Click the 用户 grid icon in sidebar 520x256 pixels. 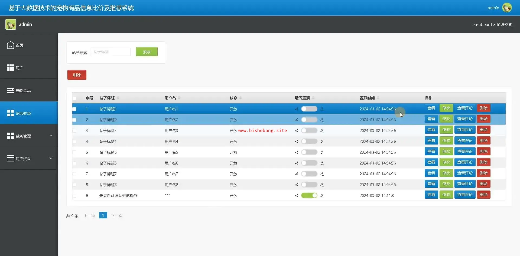point(10,68)
